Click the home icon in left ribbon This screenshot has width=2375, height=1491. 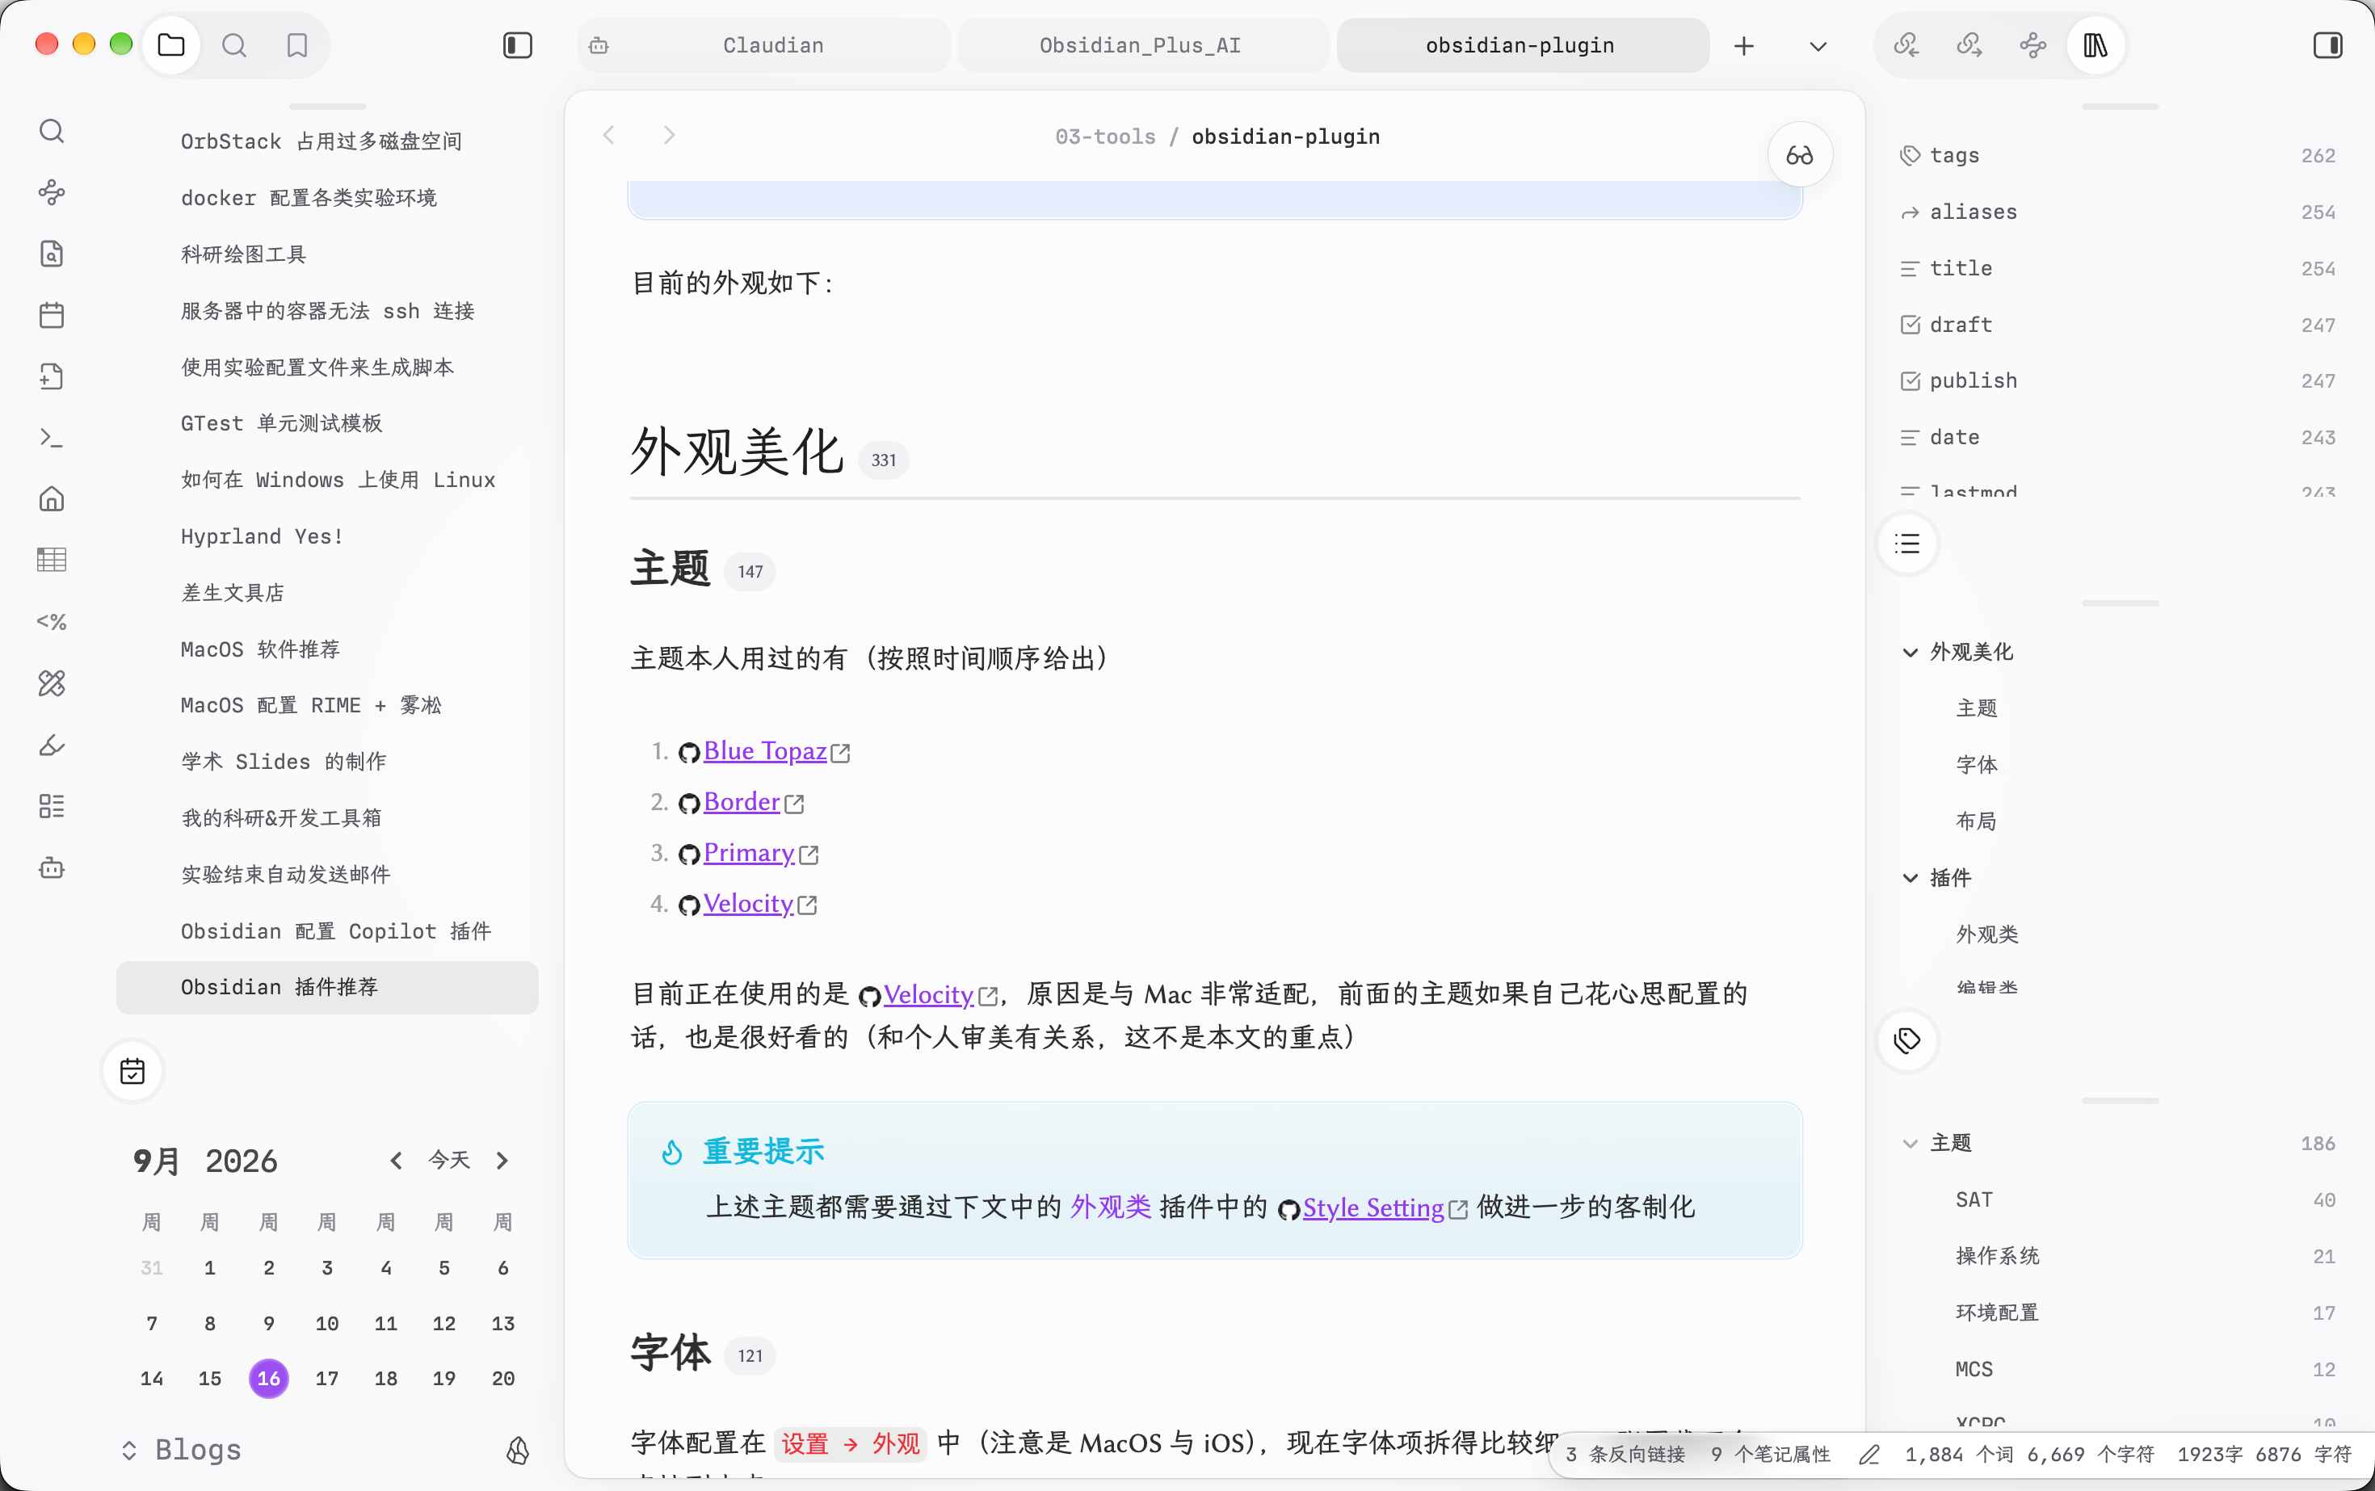pos(53,499)
